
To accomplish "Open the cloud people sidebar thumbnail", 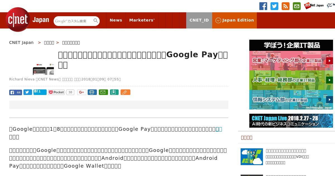I will (252, 157).
